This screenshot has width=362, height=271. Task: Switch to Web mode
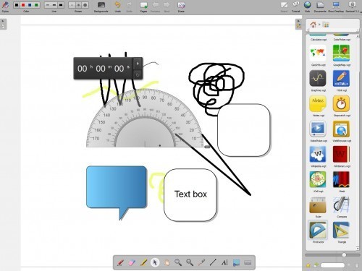tap(307, 7)
